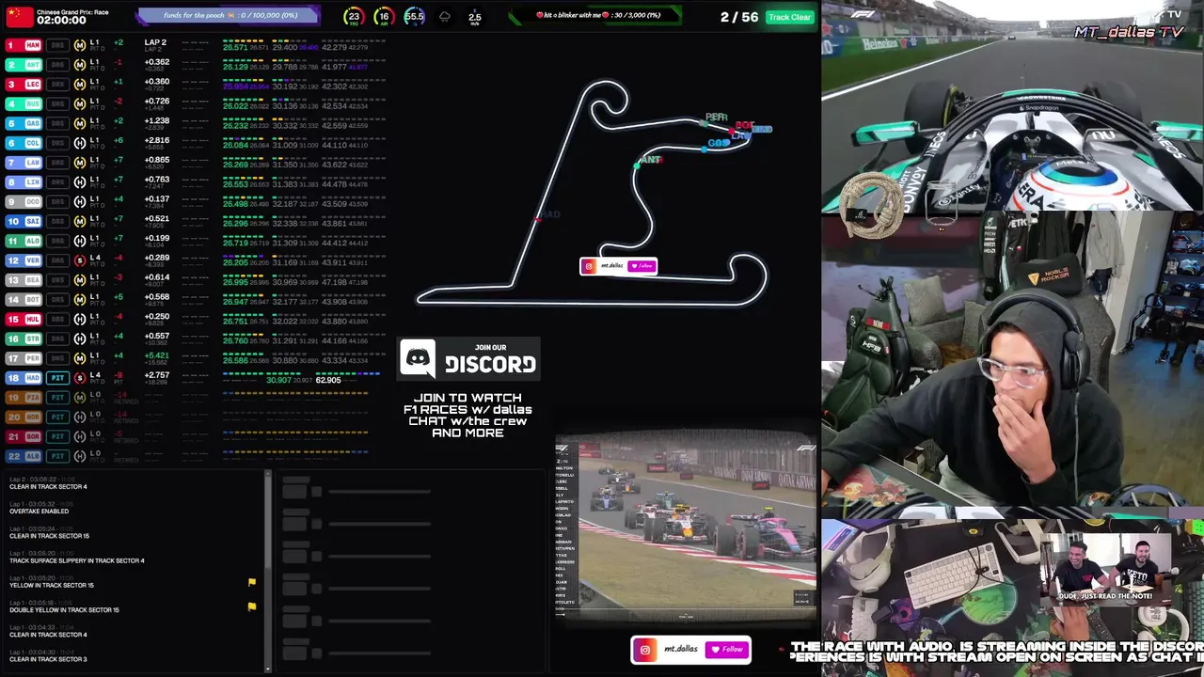Click ANT's medium tyre compound icon
The width and height of the screenshot is (1204, 677).
point(80,65)
